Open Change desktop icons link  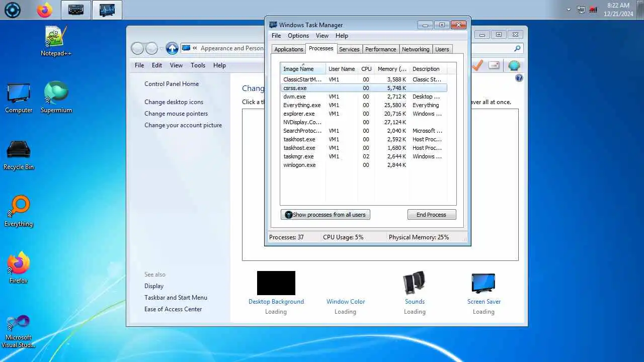click(174, 102)
